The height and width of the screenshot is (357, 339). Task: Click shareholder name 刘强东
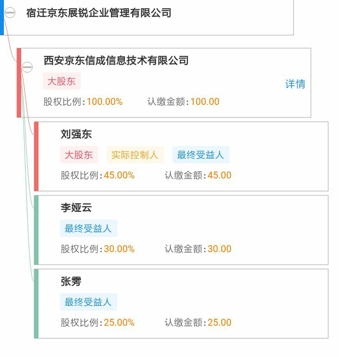point(76,134)
